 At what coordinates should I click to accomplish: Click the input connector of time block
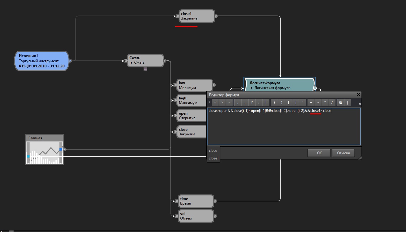click(x=176, y=201)
